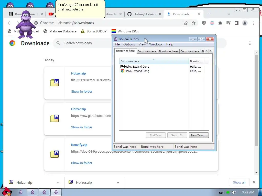Open the uBlock shield extension icon

[204, 23]
